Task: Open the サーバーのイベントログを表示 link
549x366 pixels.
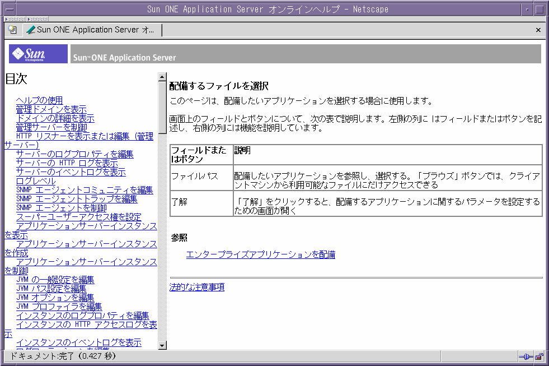Action: (x=71, y=172)
